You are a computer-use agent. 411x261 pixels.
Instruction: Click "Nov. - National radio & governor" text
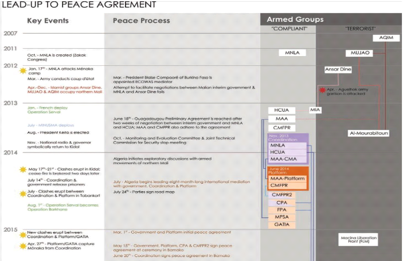(x=59, y=144)
